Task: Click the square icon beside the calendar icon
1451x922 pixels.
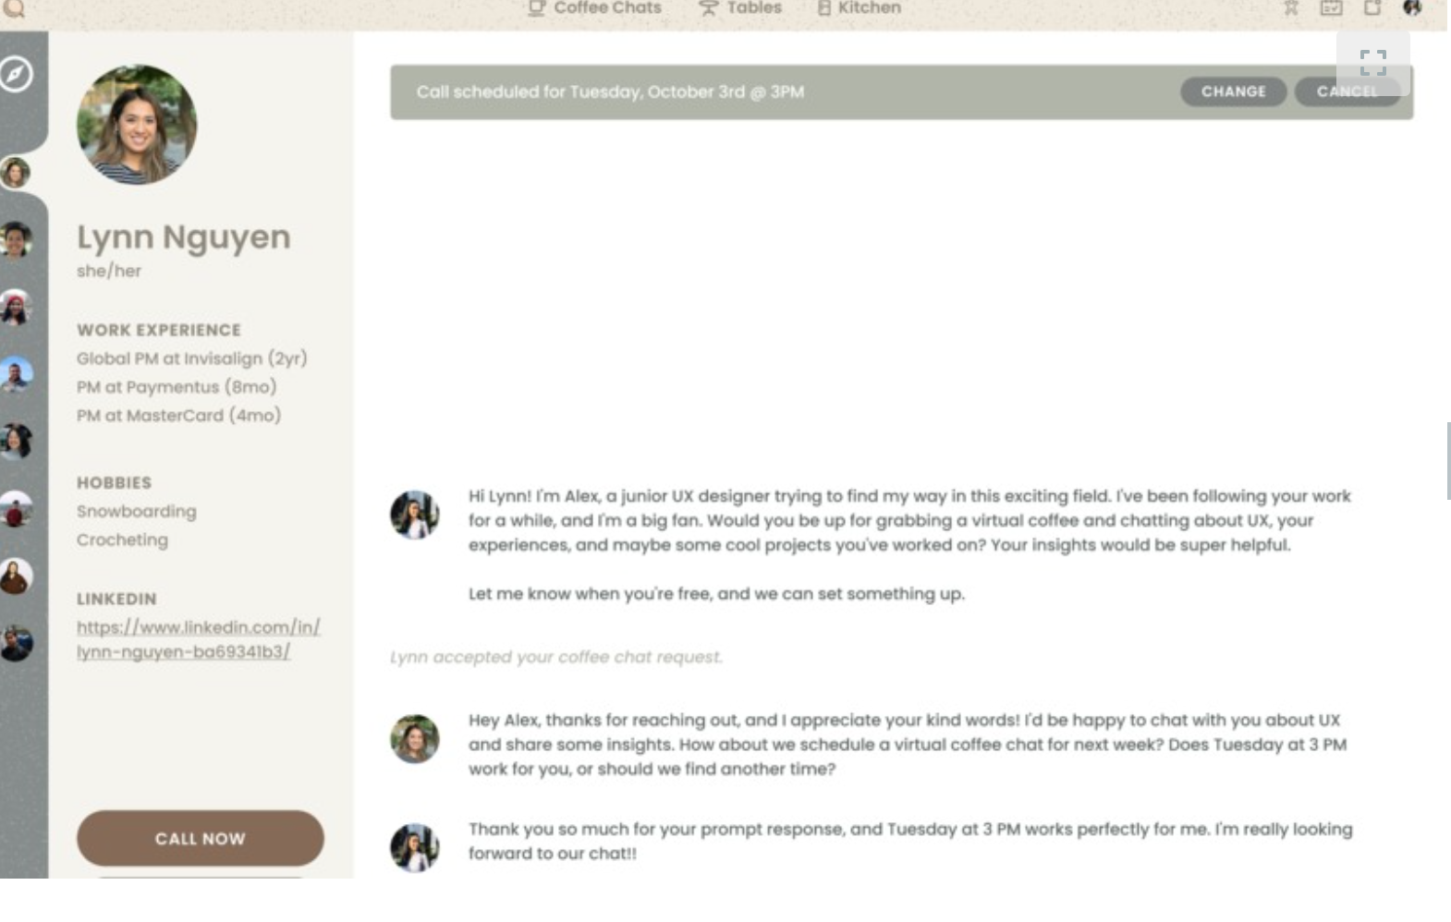Action: pyautogui.click(x=1372, y=8)
